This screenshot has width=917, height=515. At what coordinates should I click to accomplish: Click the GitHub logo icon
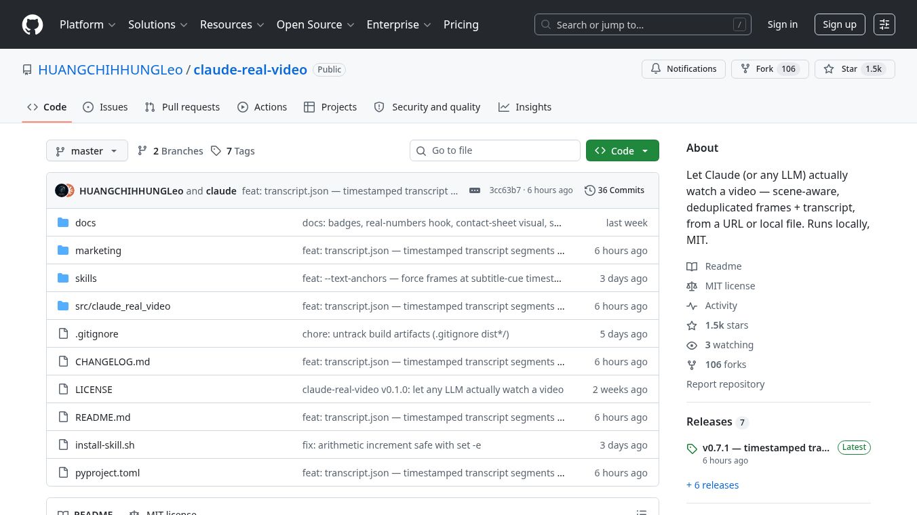pyautogui.click(x=33, y=24)
